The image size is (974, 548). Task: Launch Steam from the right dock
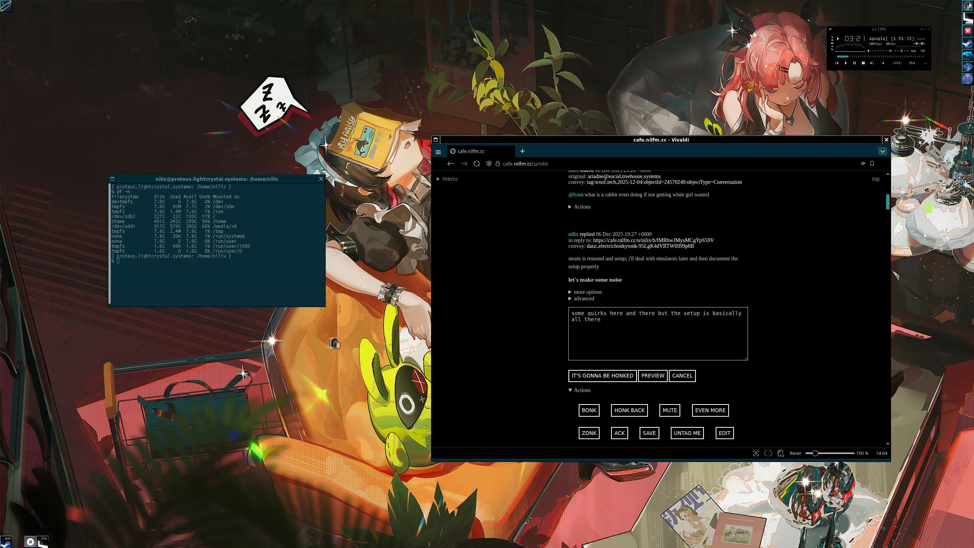point(968,43)
